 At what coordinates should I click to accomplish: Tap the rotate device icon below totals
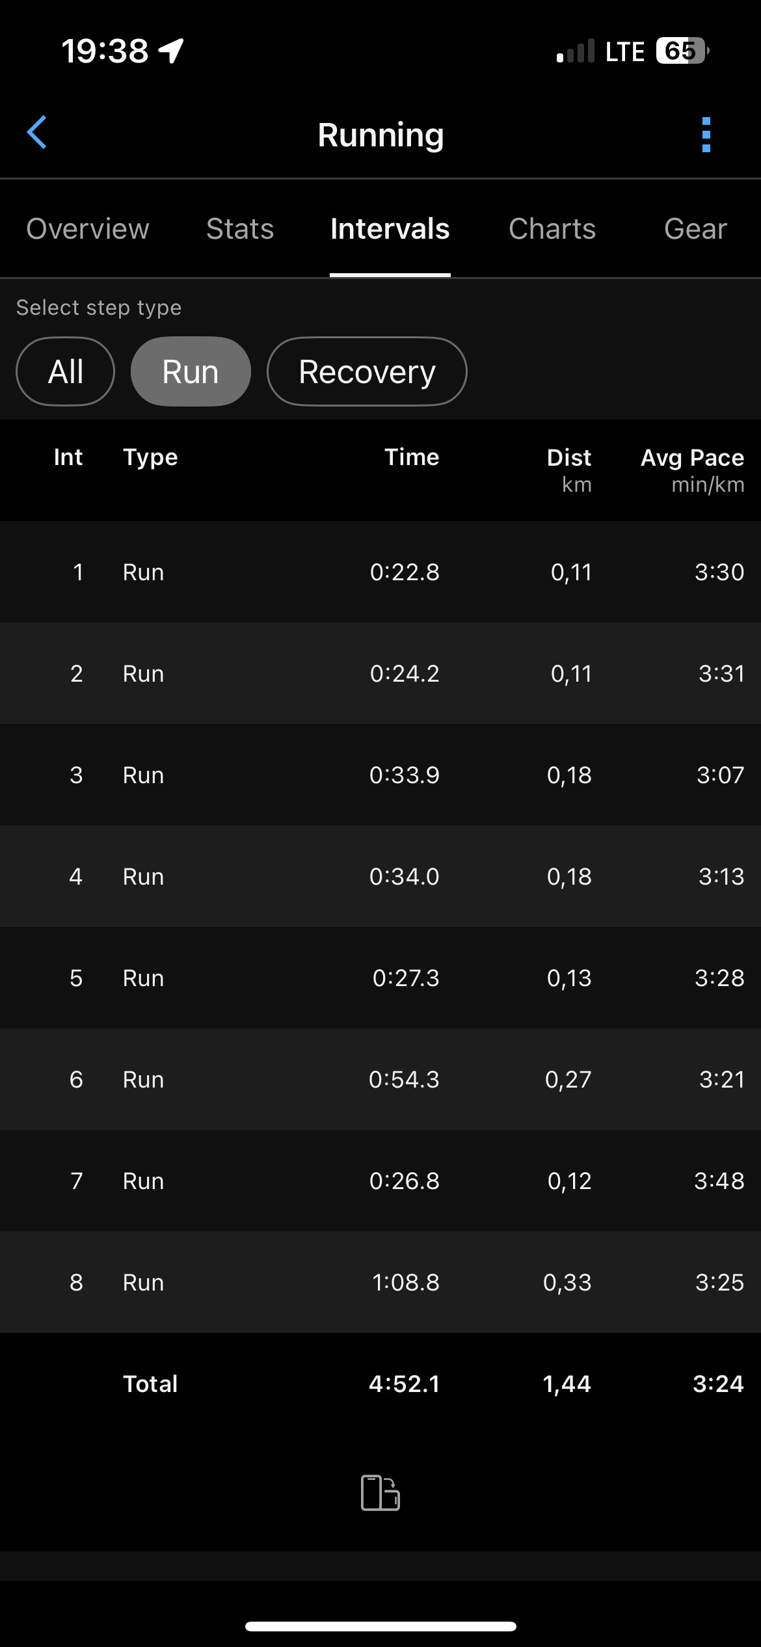pos(380,1493)
